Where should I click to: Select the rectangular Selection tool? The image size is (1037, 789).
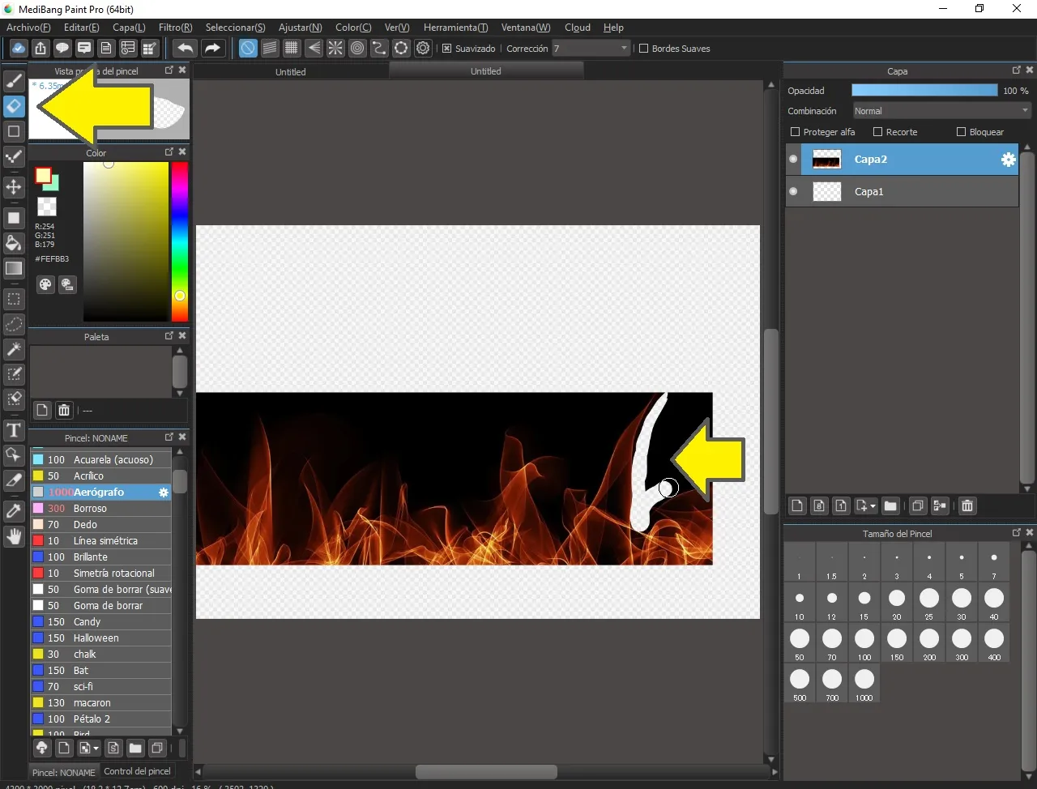(x=14, y=299)
